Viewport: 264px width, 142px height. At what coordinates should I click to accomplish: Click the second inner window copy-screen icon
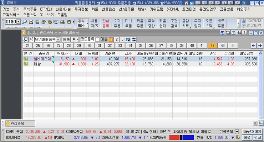coord(228,33)
